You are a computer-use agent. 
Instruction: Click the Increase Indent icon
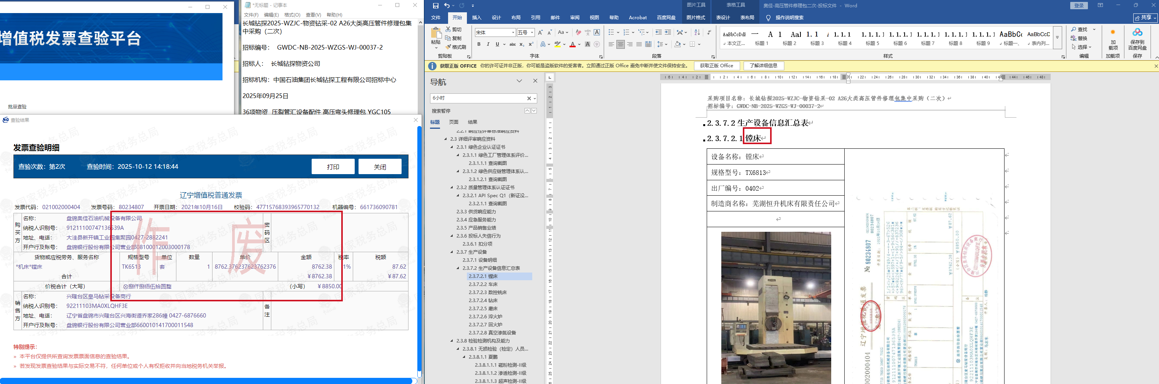(668, 32)
